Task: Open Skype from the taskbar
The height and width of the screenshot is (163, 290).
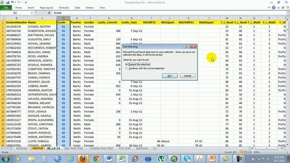Action: (187, 159)
